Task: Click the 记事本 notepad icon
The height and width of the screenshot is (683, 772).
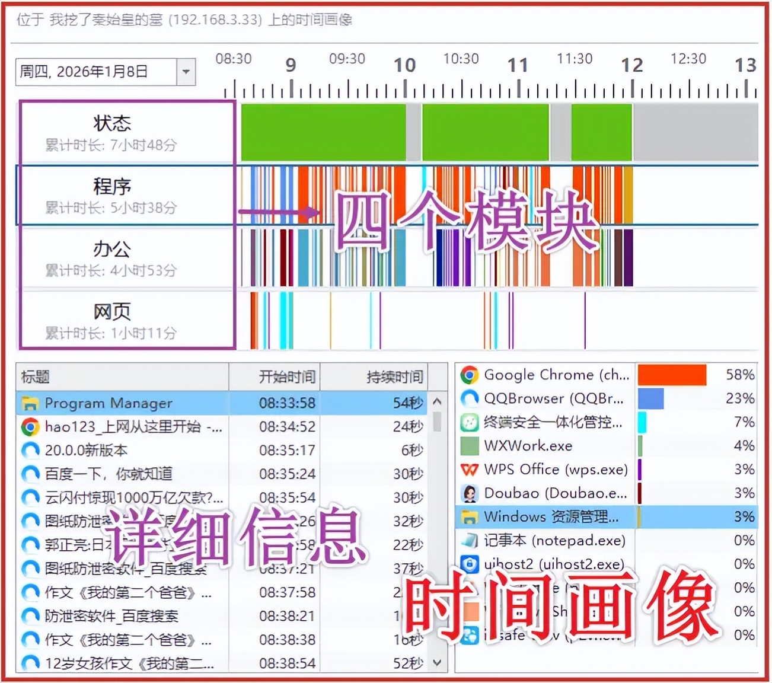Action: pyautogui.click(x=469, y=541)
